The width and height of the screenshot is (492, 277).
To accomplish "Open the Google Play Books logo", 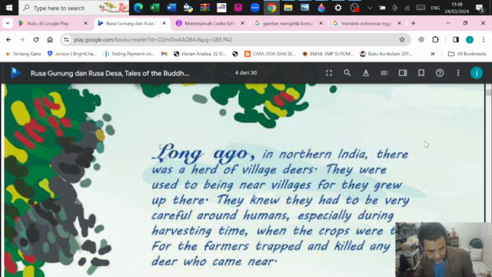I will pyautogui.click(x=15, y=73).
